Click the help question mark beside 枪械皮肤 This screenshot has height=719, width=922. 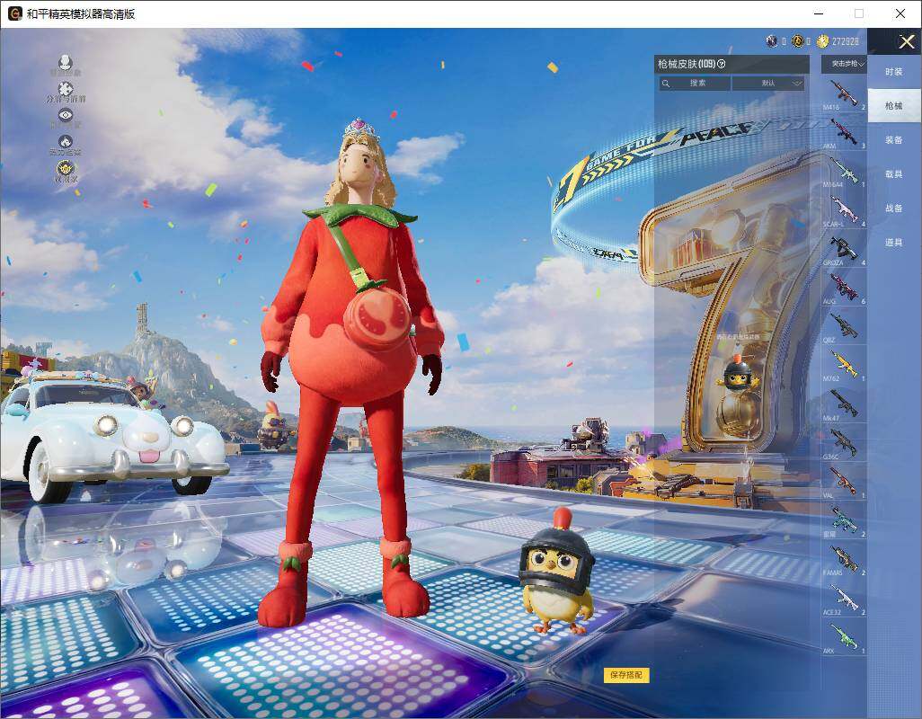point(722,64)
